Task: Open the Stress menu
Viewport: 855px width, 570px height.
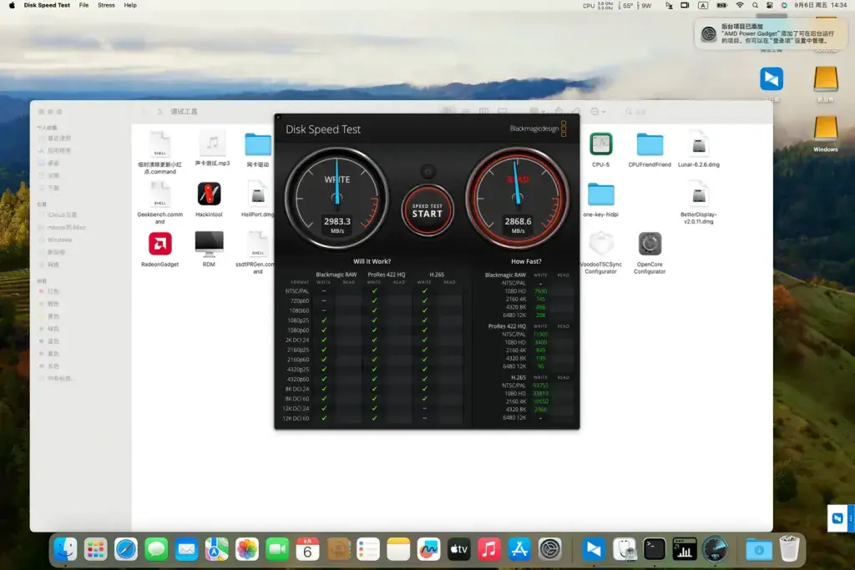Action: [x=106, y=5]
